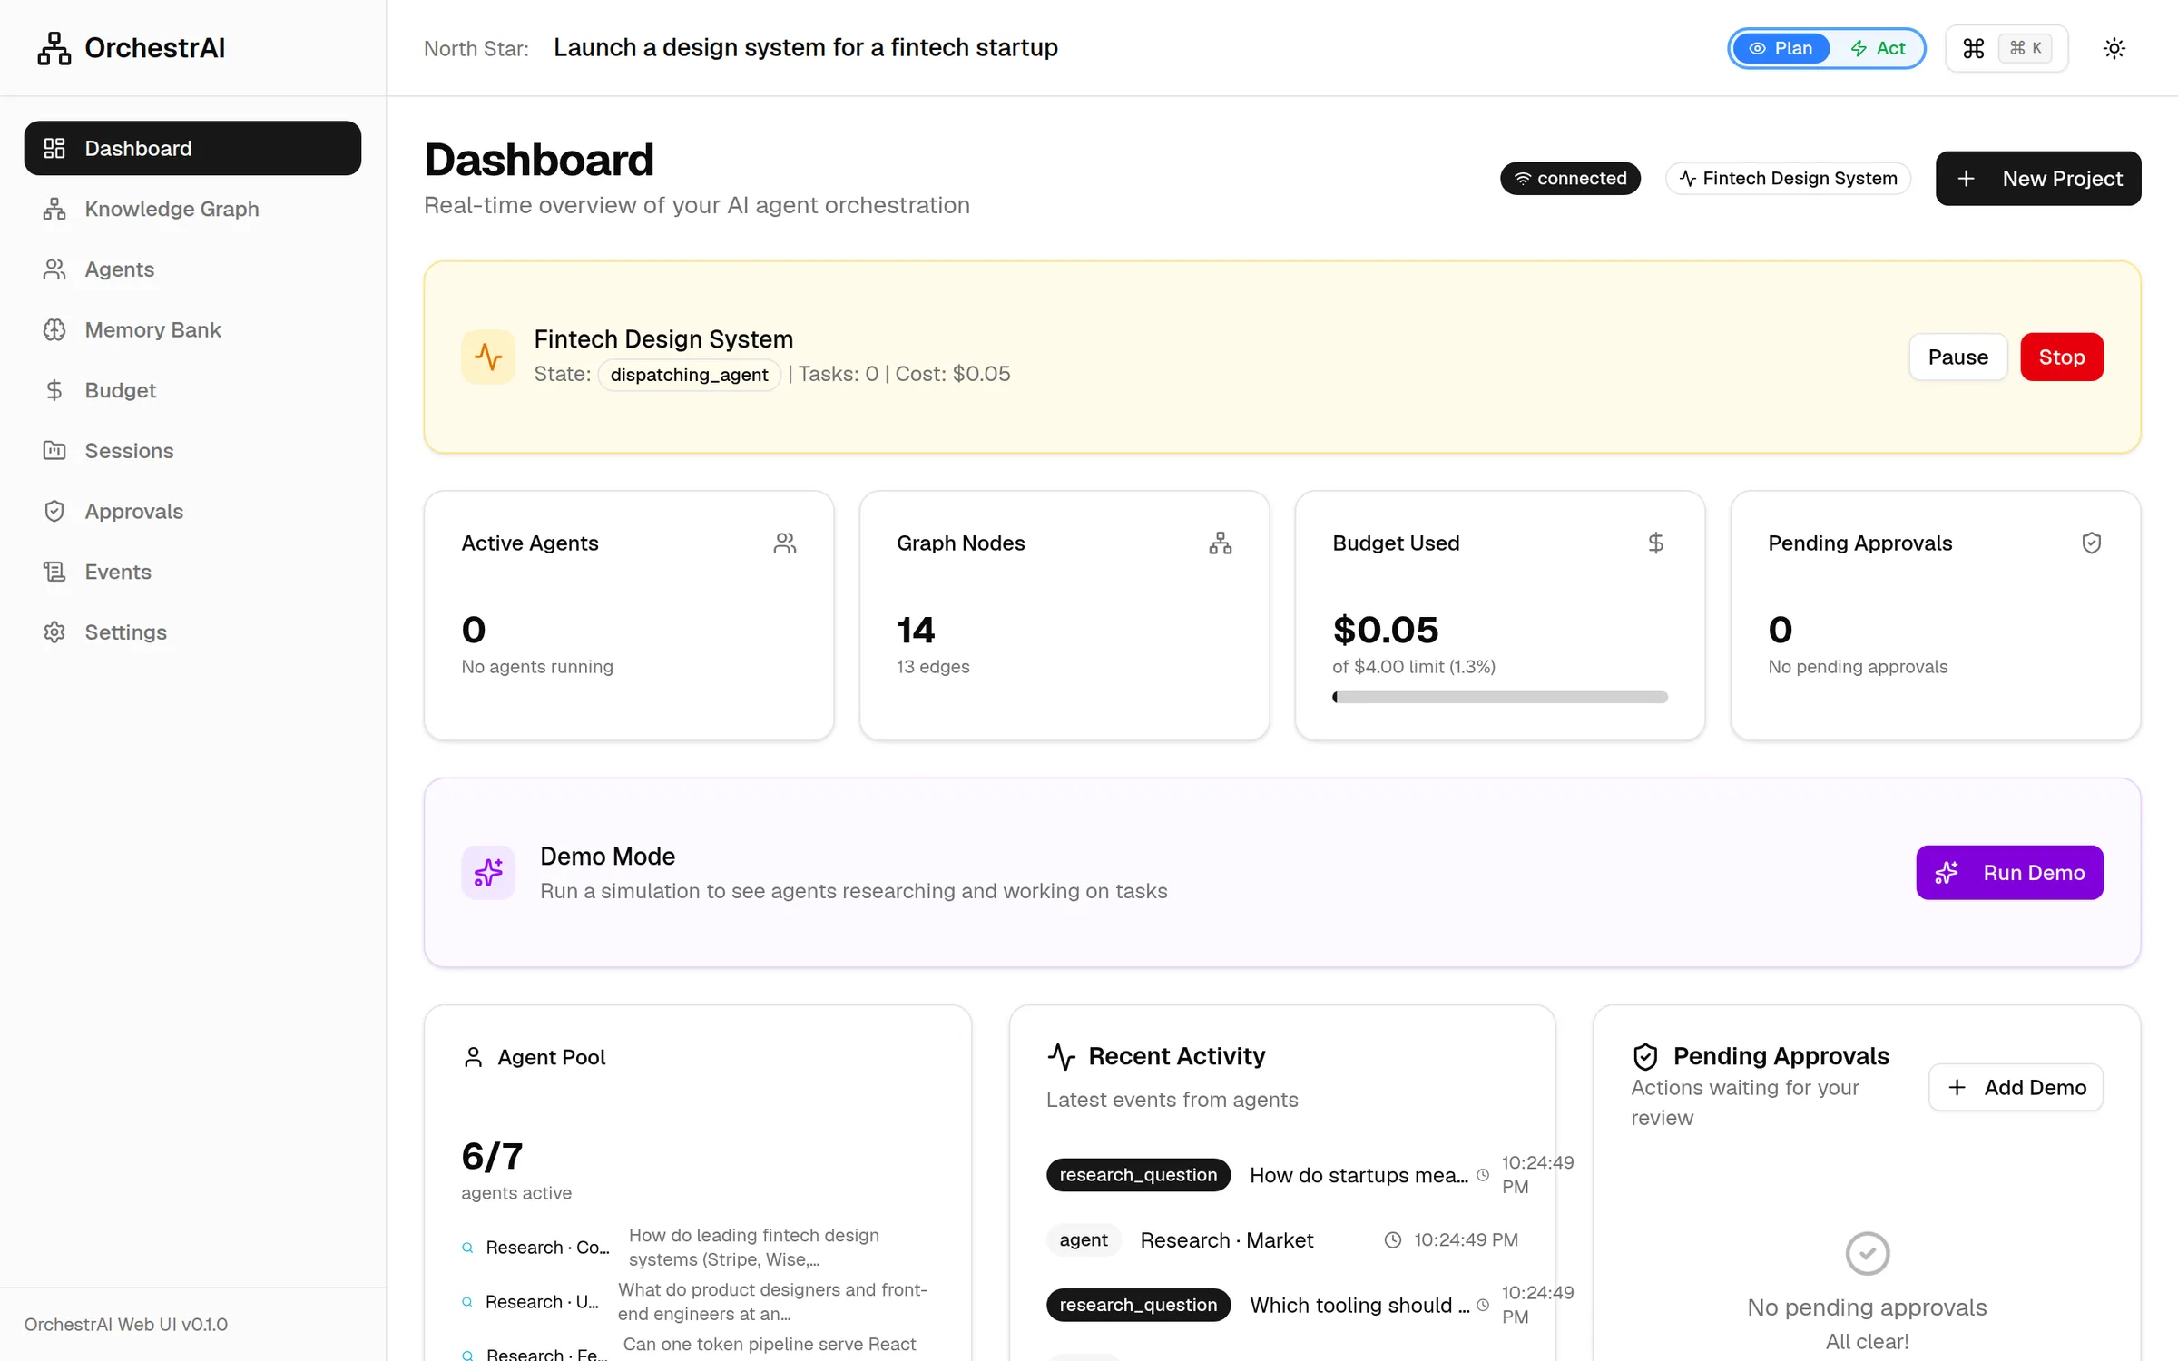
Task: Click the Graph Nodes card network icon
Action: coord(1221,543)
